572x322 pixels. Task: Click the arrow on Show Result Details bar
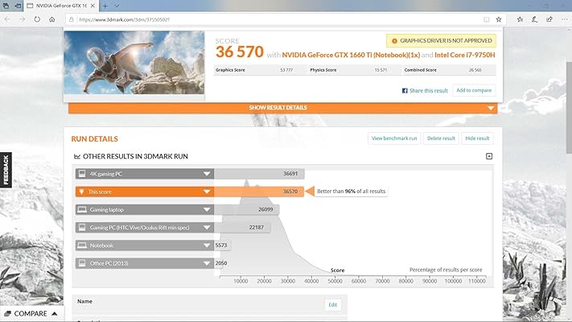[491, 108]
